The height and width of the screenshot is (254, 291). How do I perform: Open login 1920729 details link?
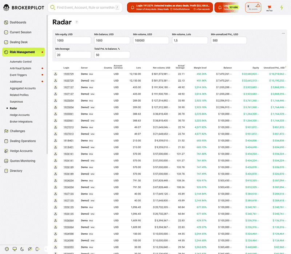(x=68, y=74)
